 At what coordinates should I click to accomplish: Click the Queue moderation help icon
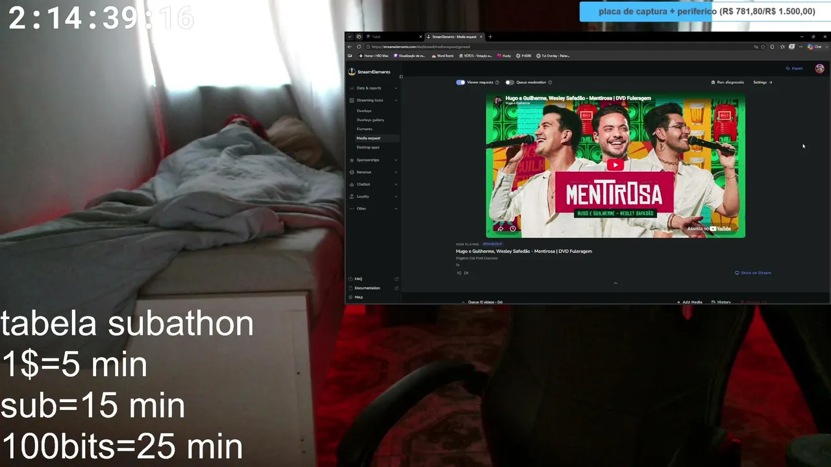point(550,82)
